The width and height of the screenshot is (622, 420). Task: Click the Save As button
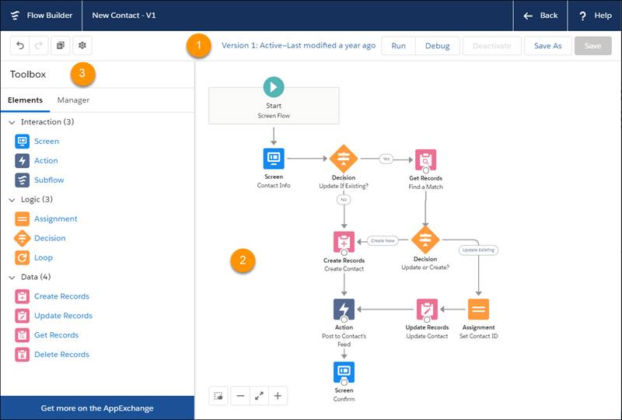[548, 46]
